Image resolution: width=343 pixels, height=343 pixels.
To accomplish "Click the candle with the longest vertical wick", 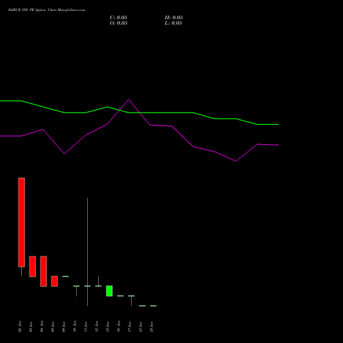I will [x=87, y=252].
